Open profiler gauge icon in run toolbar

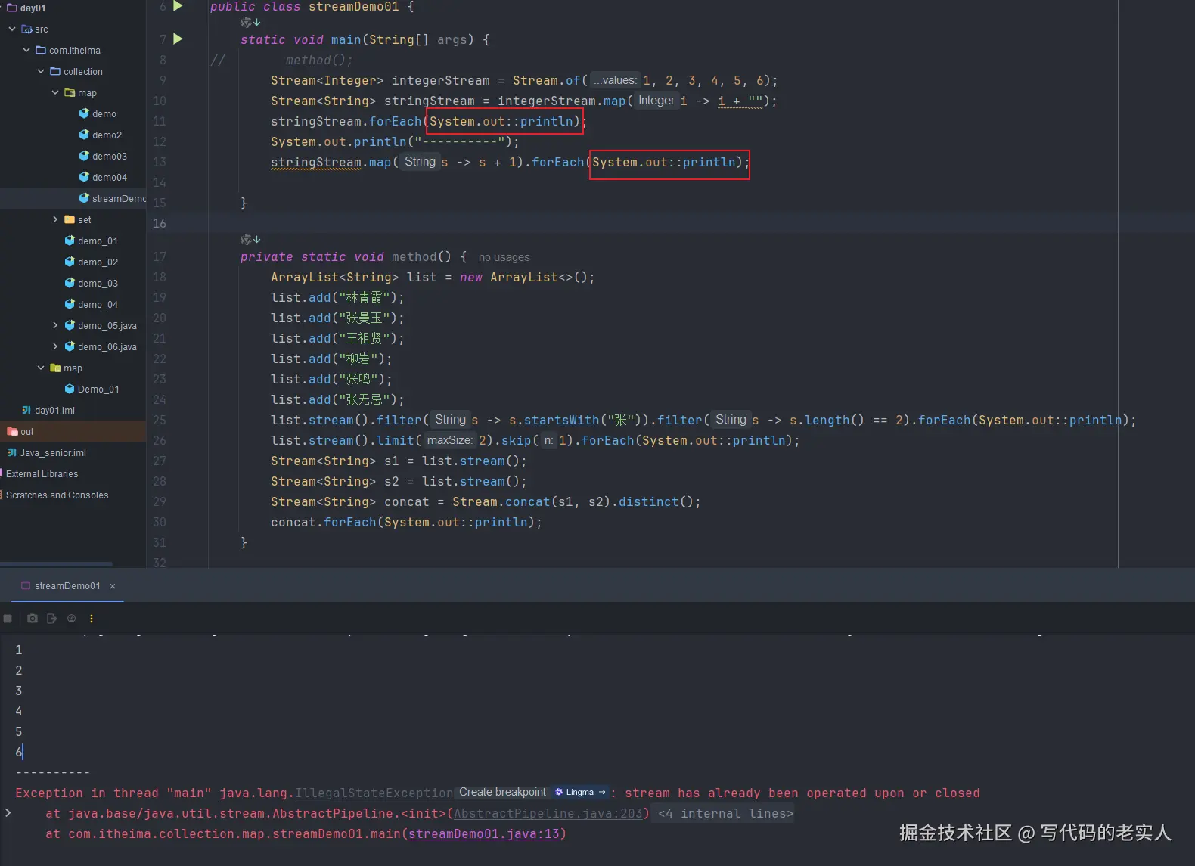[71, 619]
